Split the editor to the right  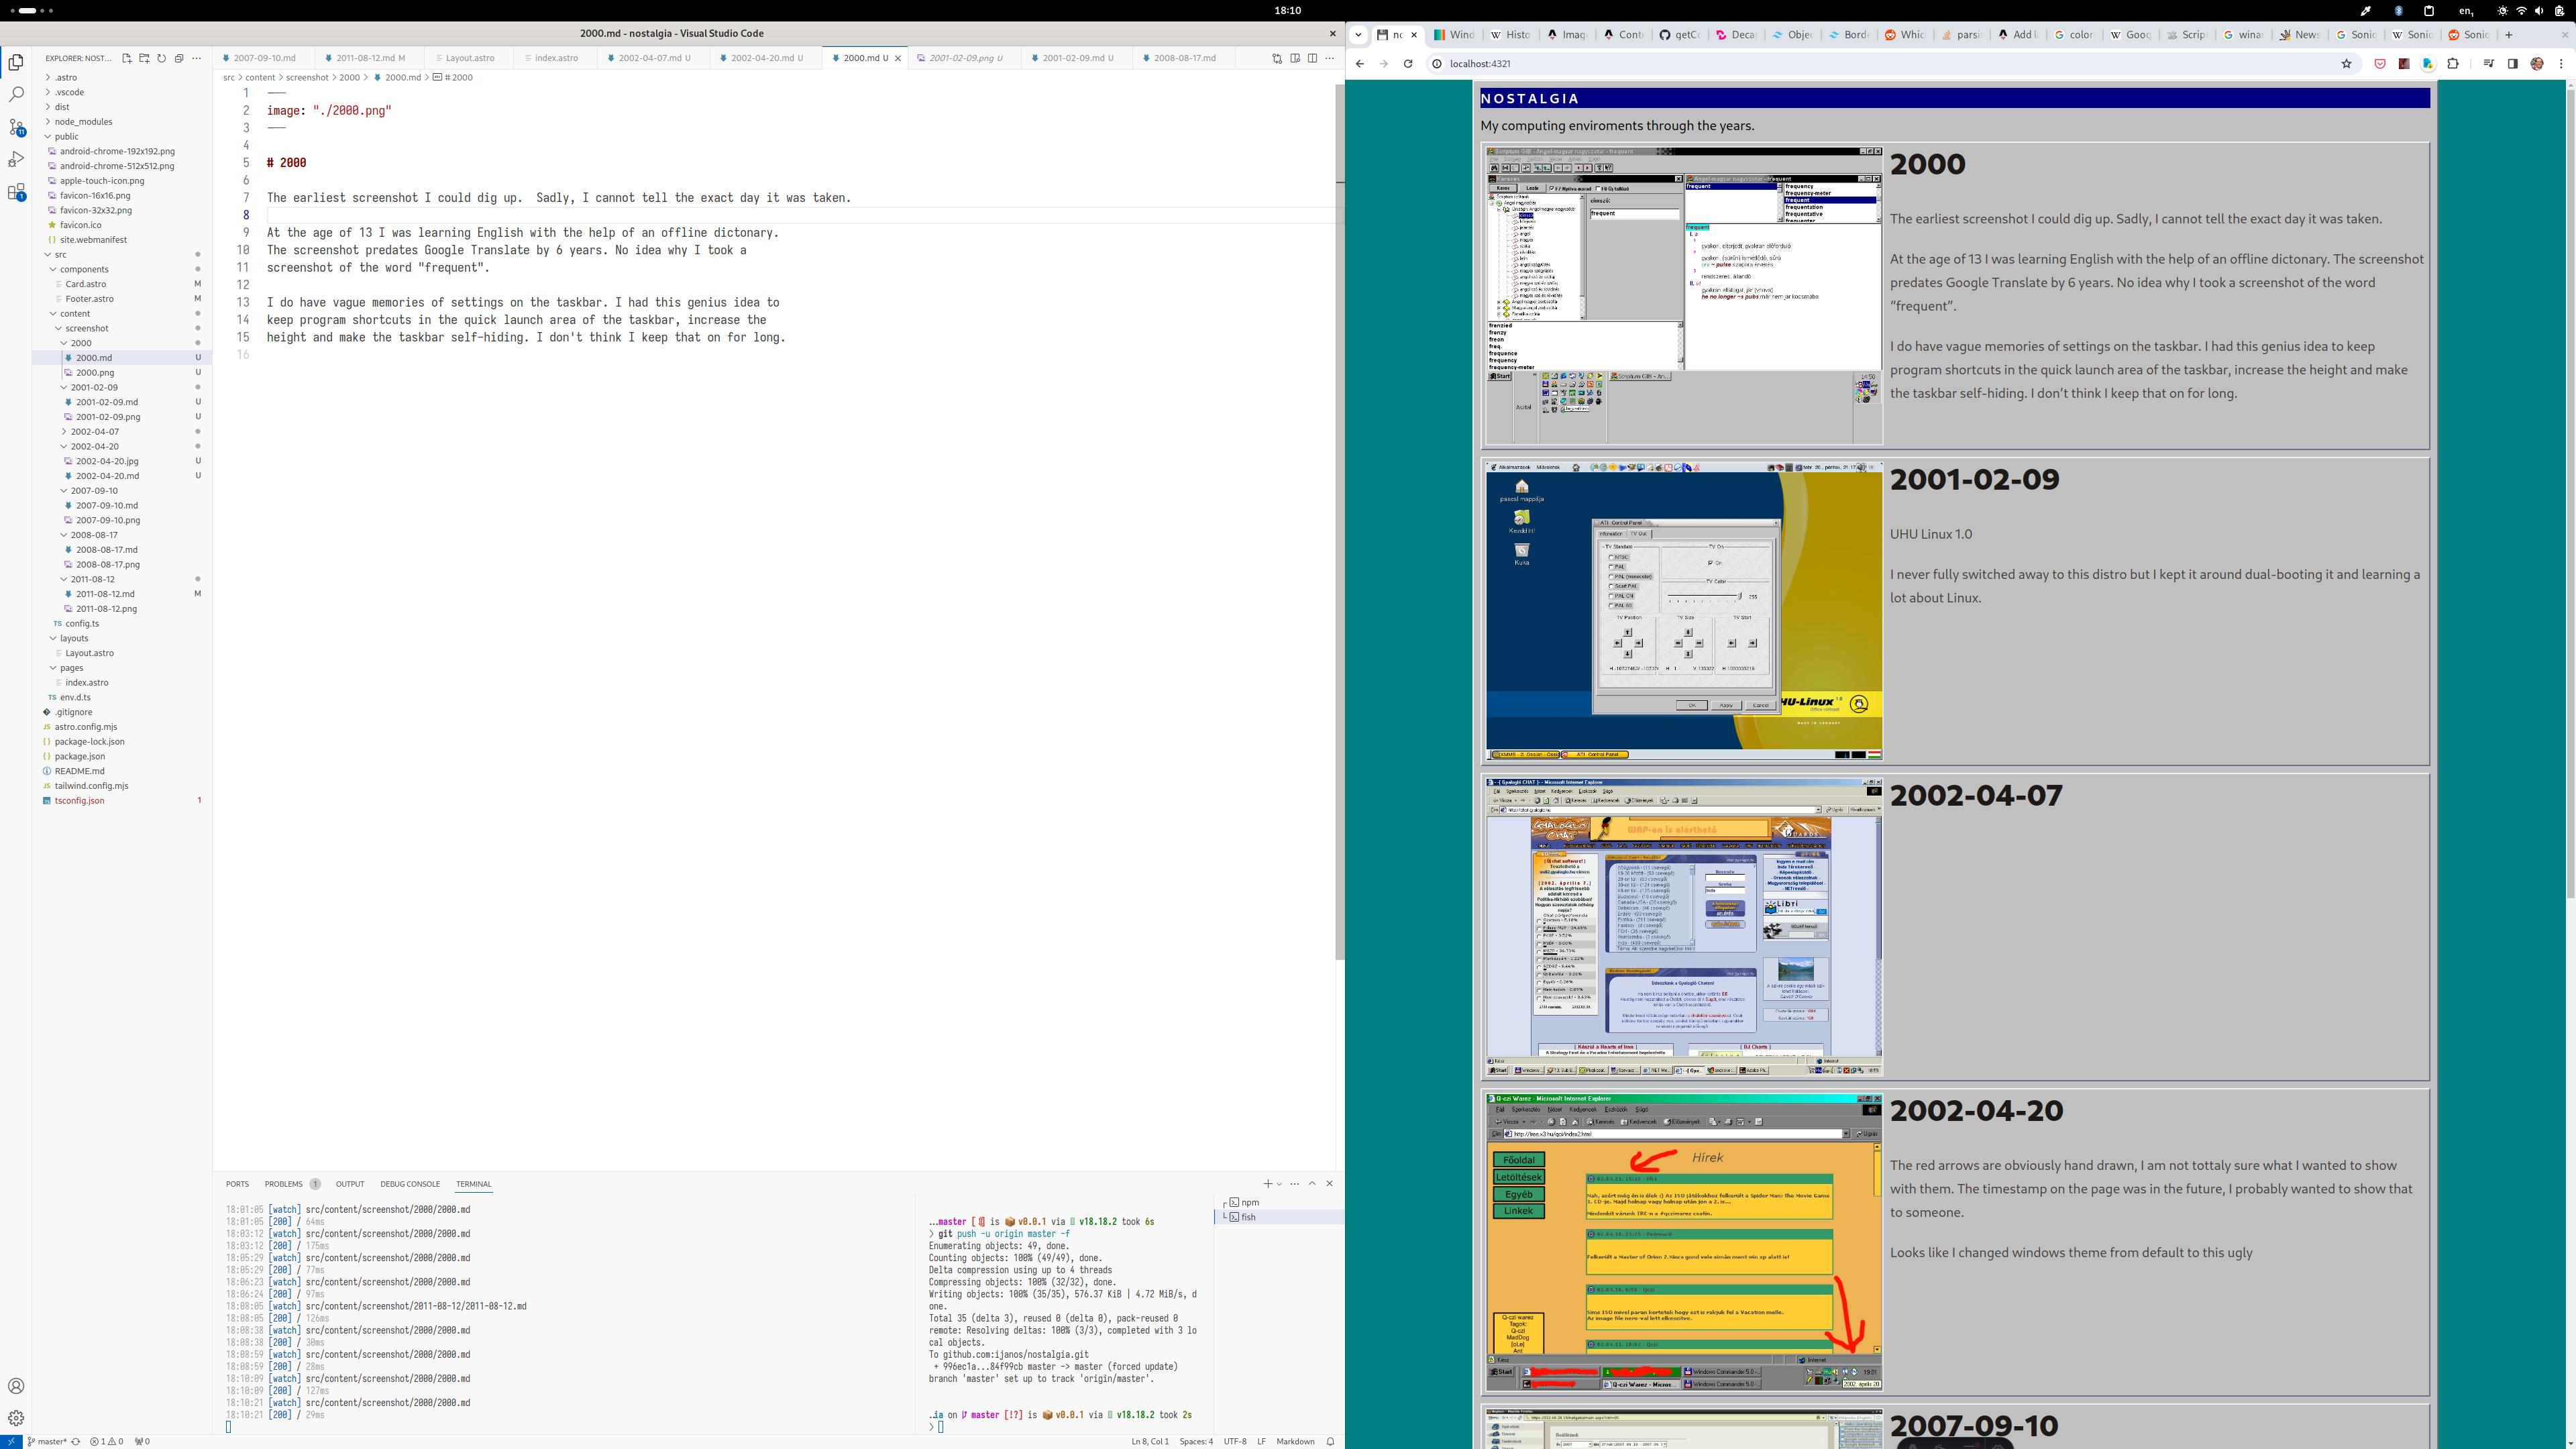click(x=1312, y=58)
